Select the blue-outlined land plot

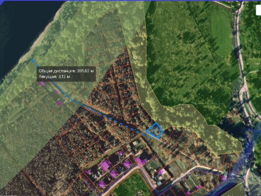click(155, 131)
